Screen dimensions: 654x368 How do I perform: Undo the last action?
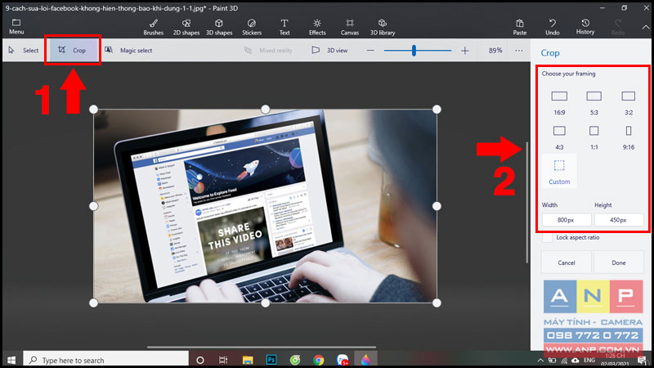553,27
